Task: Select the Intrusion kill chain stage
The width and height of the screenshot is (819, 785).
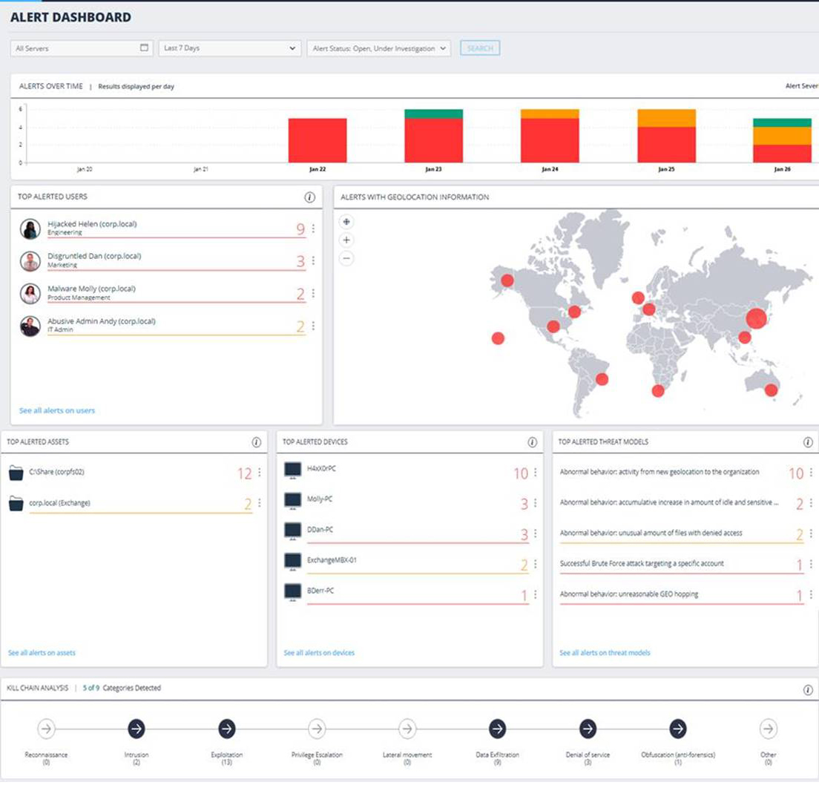Action: pyautogui.click(x=136, y=729)
